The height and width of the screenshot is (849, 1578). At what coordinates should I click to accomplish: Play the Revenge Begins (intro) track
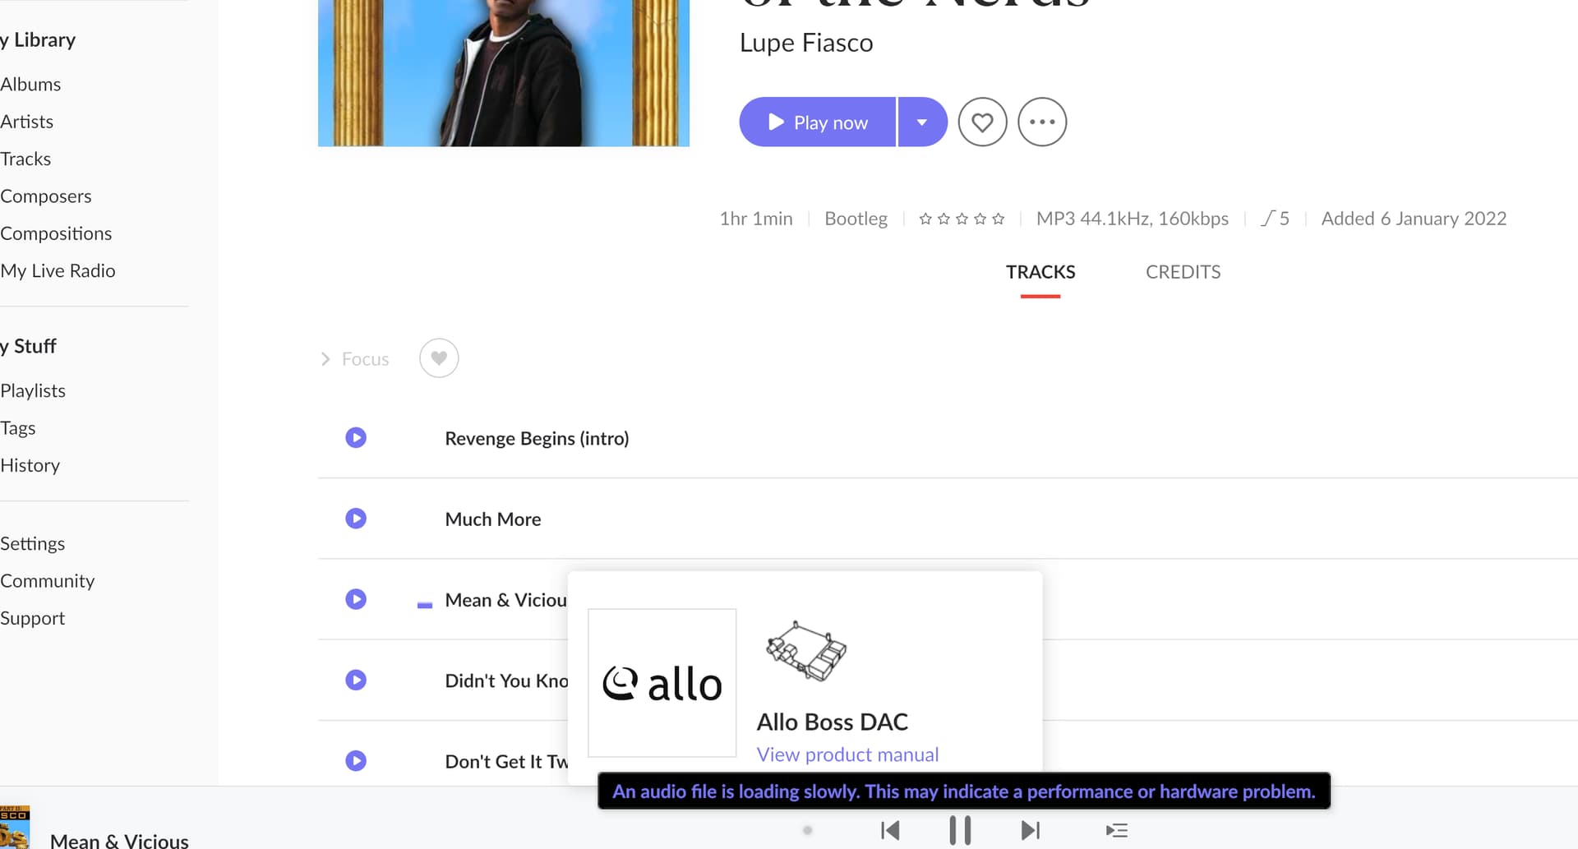(356, 438)
